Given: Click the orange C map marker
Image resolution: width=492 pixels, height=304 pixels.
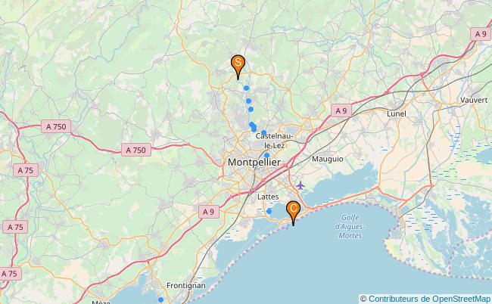Looking at the screenshot, I should 294,210.
